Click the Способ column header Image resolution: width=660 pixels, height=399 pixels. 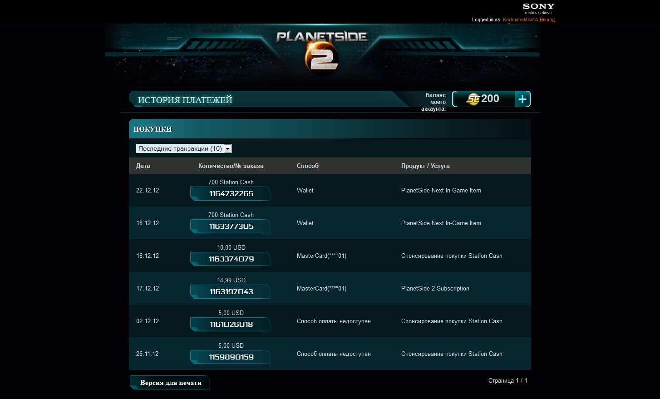pos(308,166)
